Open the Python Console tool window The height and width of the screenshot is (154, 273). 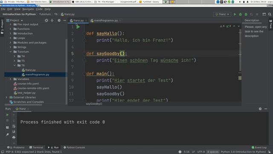74,148
